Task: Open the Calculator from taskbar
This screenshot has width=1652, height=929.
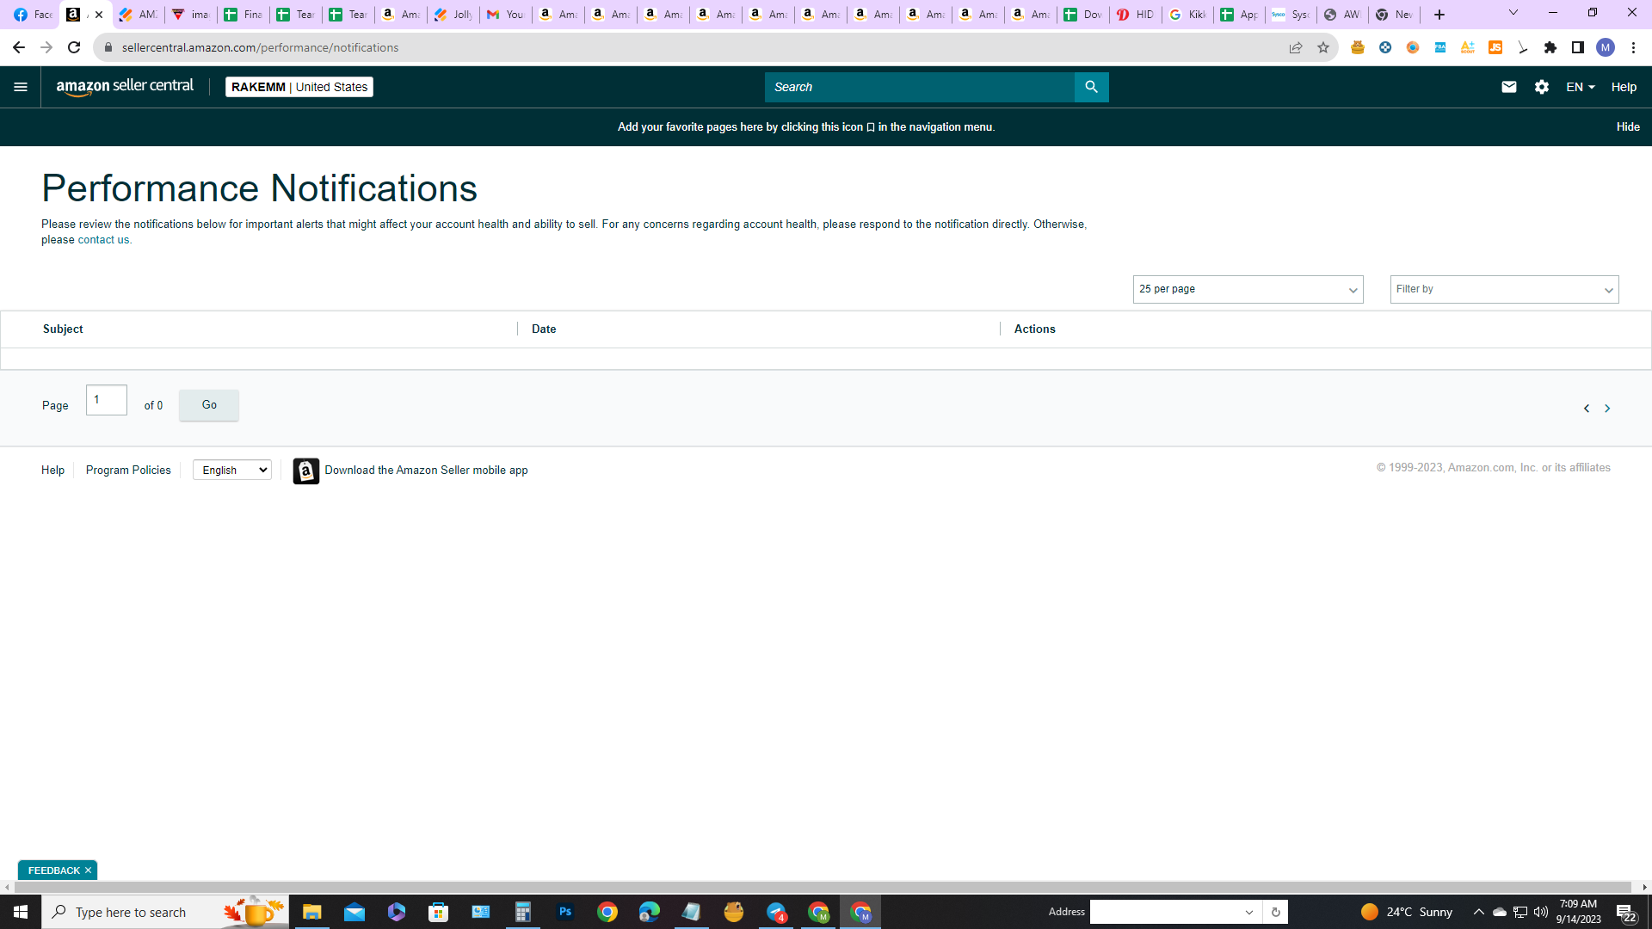Action: [x=522, y=912]
